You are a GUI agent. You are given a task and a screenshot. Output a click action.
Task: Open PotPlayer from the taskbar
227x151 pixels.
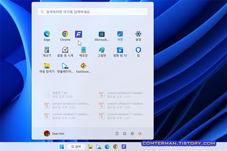click(99, 147)
